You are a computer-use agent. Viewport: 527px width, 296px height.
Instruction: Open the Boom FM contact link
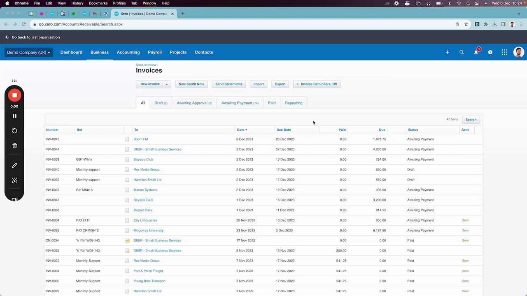(x=141, y=139)
